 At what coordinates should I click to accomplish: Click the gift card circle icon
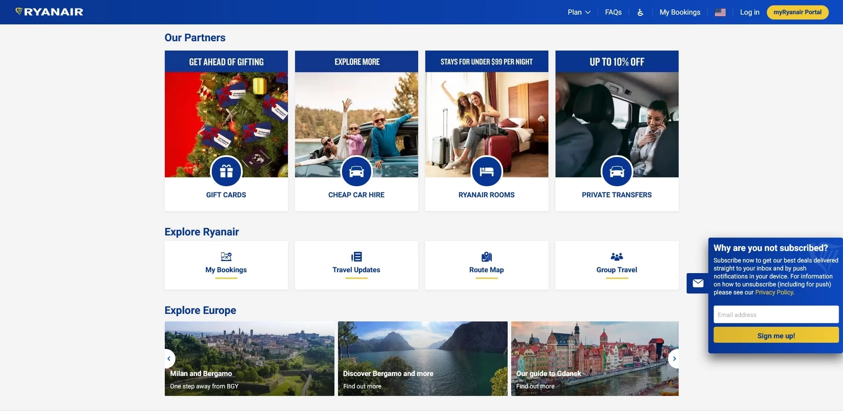point(226,171)
